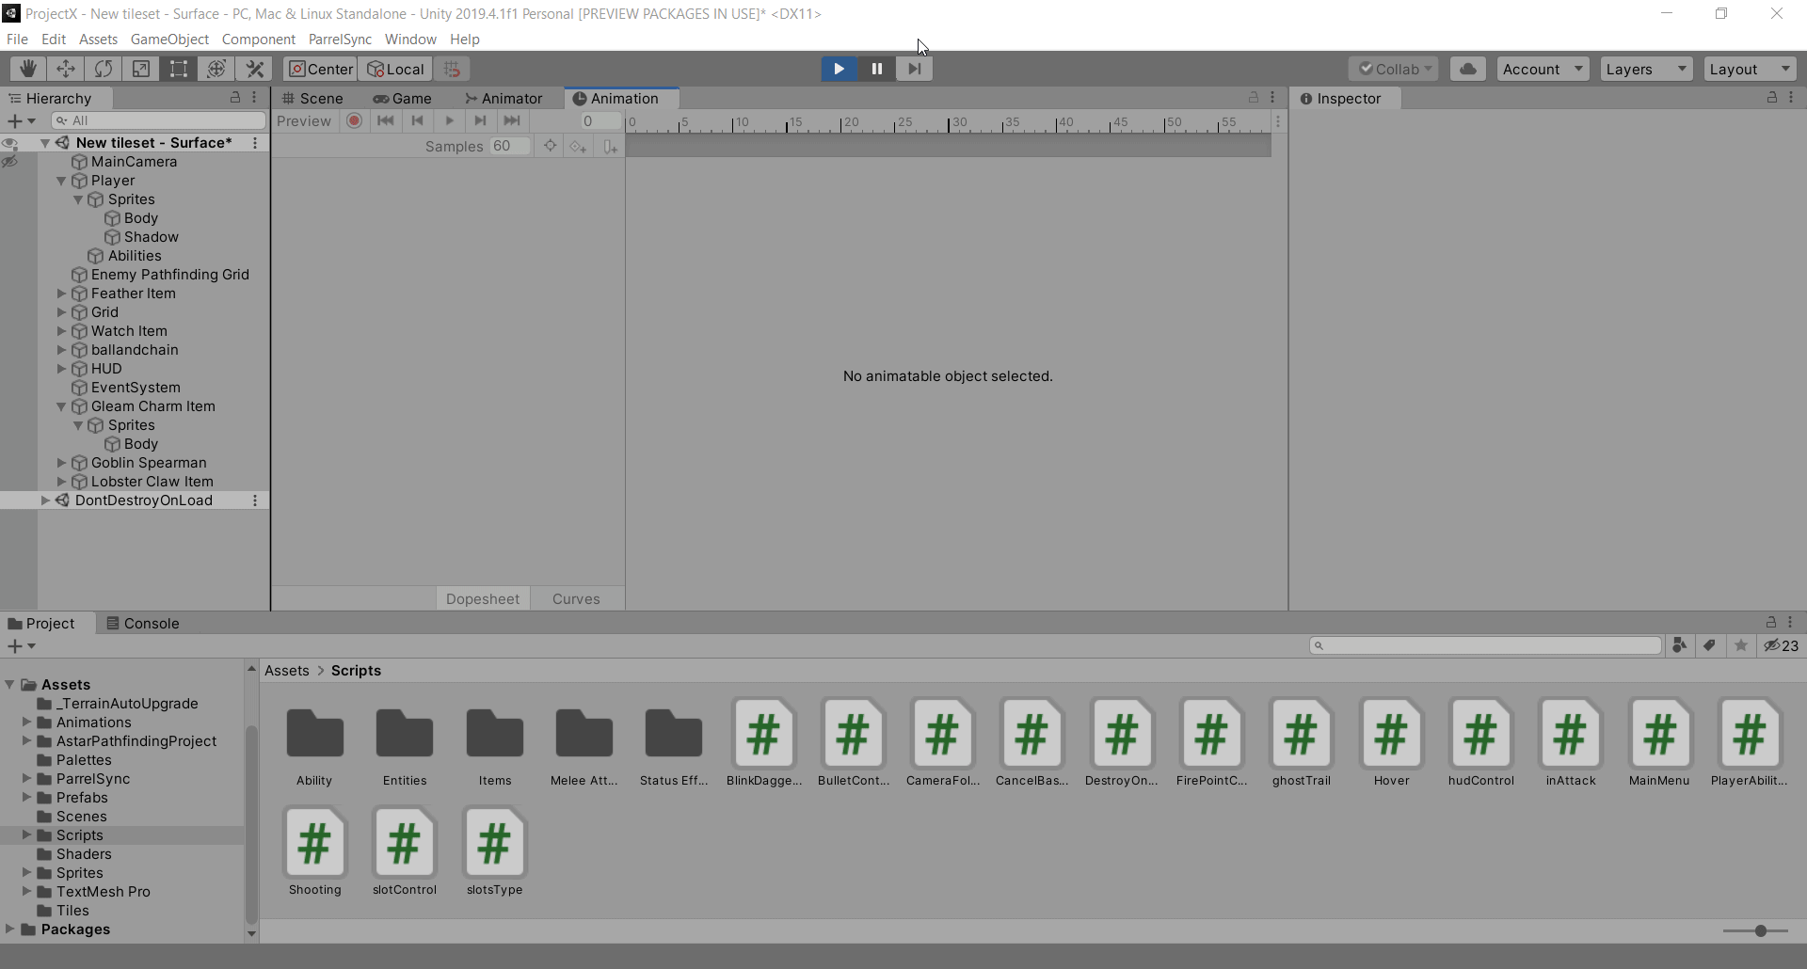The width and height of the screenshot is (1807, 969).
Task: Toggle scene visibility eye in Hierarchy
Action: pyautogui.click(x=10, y=143)
